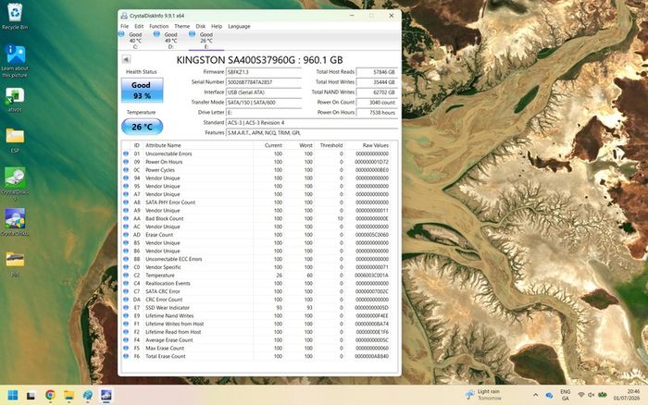Image resolution: width=648 pixels, height=405 pixels.
Task: Switch to the D: drive tab
Action: click(x=167, y=40)
